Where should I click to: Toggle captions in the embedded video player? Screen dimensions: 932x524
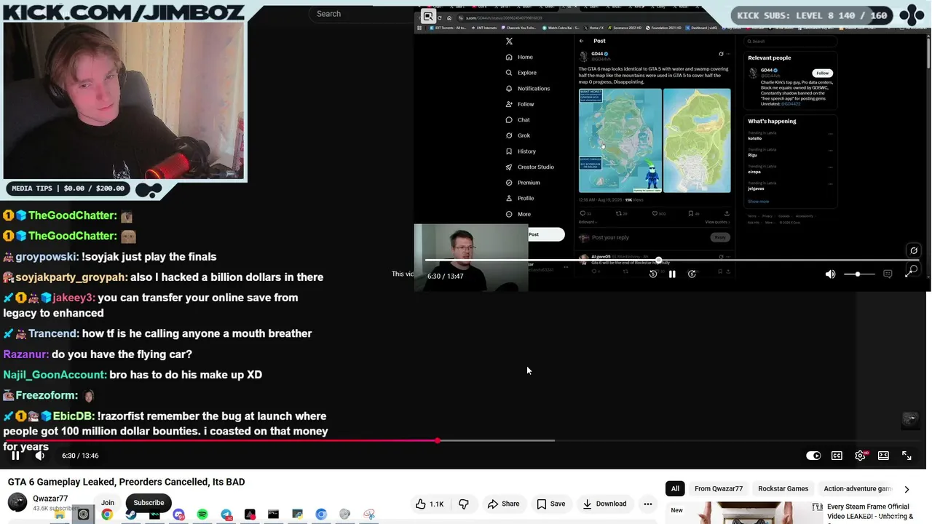[888, 274]
